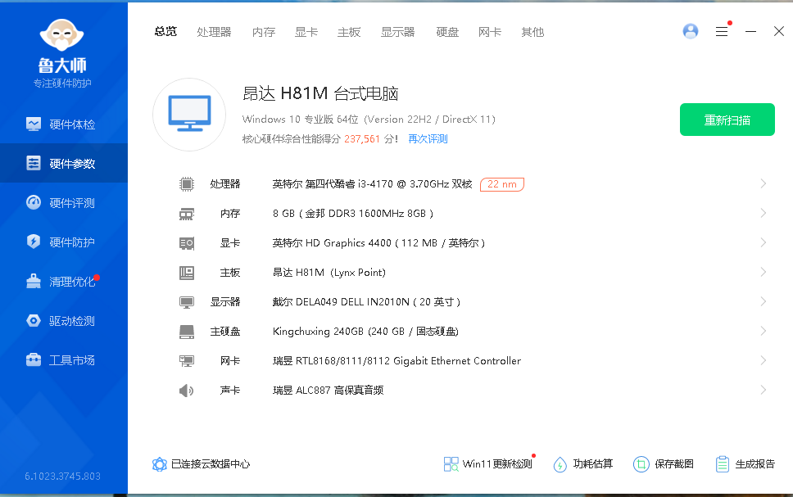Open 驱动检测 in the sidebar
This screenshot has height=497, width=793.
coord(71,321)
